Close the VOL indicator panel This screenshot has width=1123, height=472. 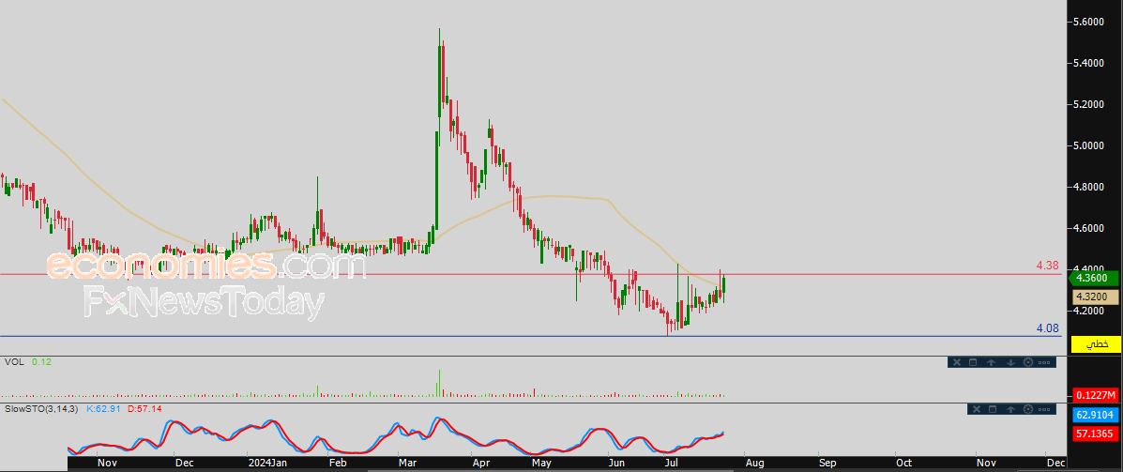(957, 362)
